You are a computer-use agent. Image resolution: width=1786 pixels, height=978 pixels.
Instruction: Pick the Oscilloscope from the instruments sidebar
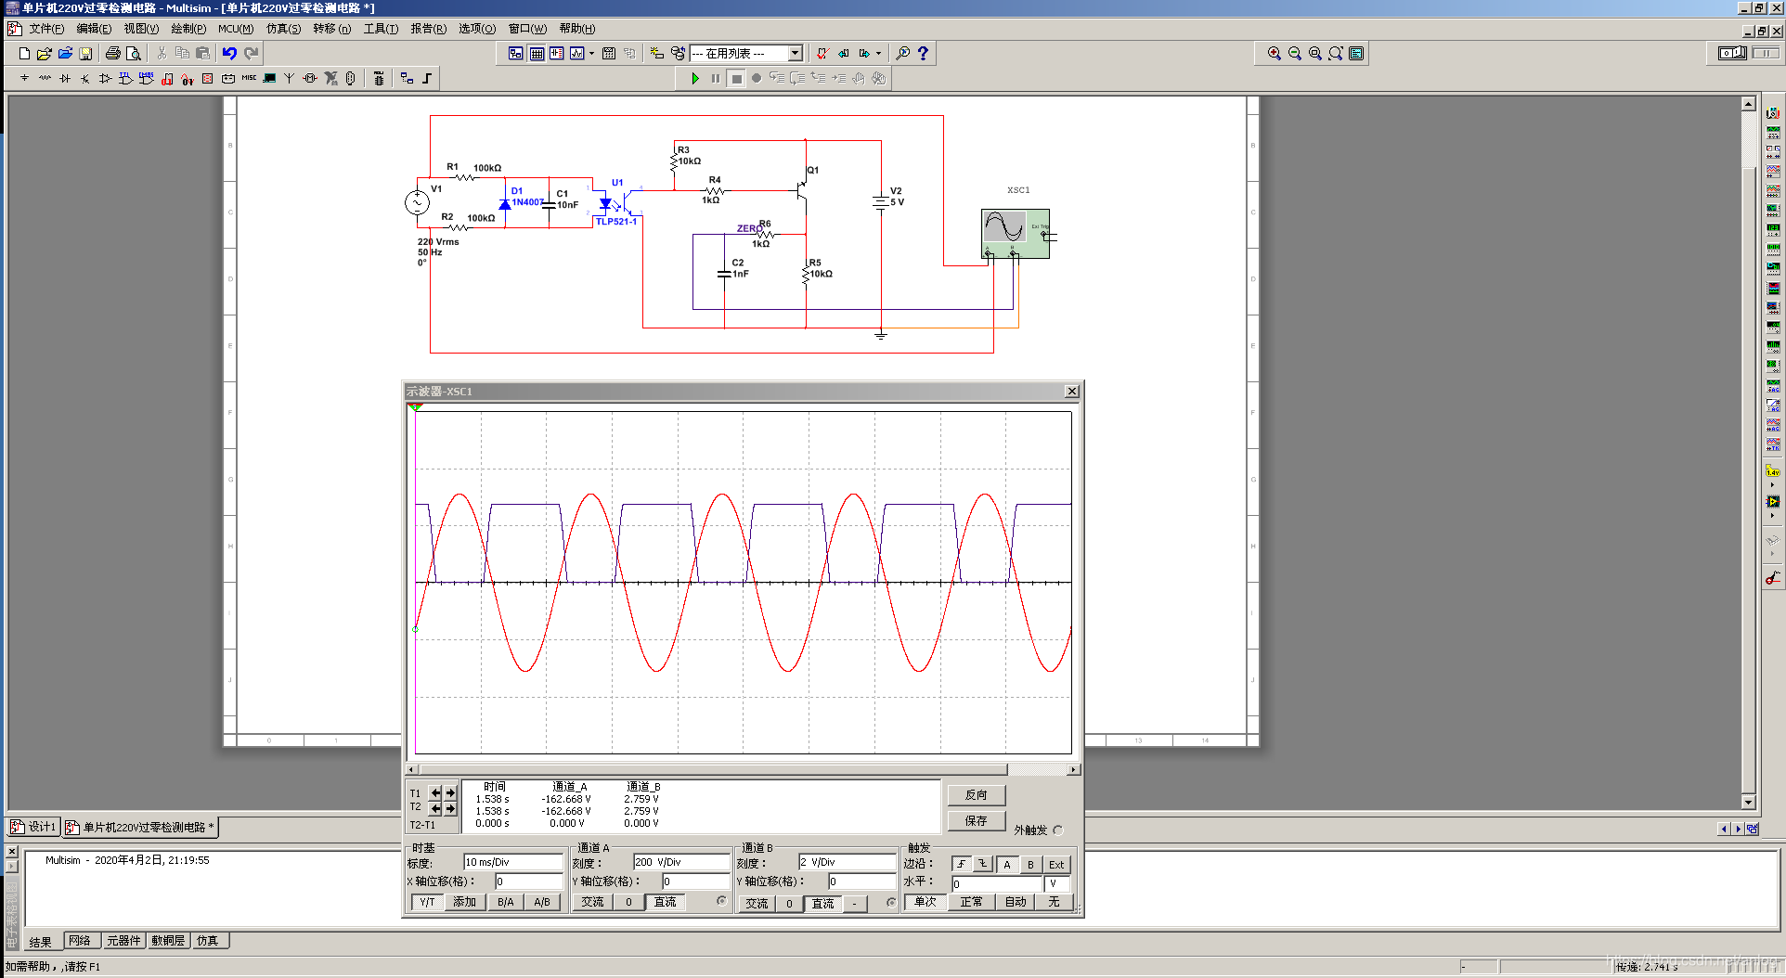coord(1773,171)
